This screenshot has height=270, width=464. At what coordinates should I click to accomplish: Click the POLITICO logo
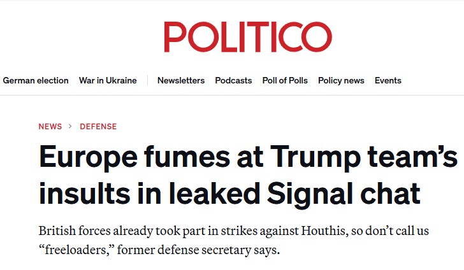click(x=247, y=37)
